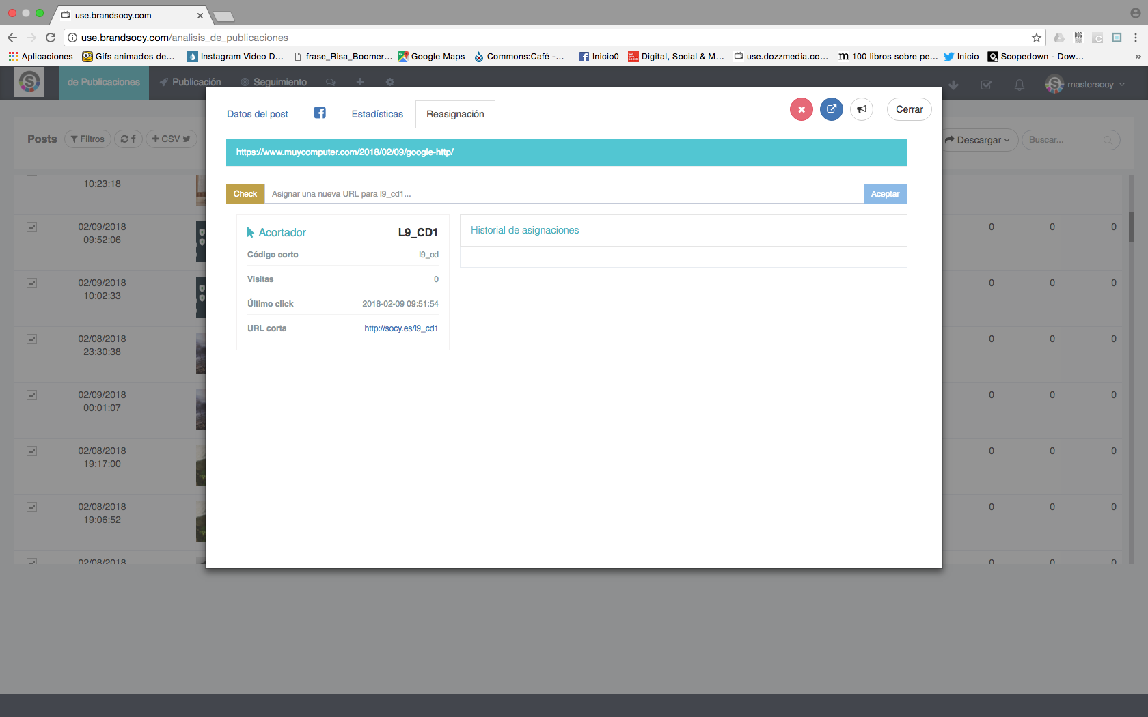
Task: Open Publicación navigation item
Action: click(191, 82)
